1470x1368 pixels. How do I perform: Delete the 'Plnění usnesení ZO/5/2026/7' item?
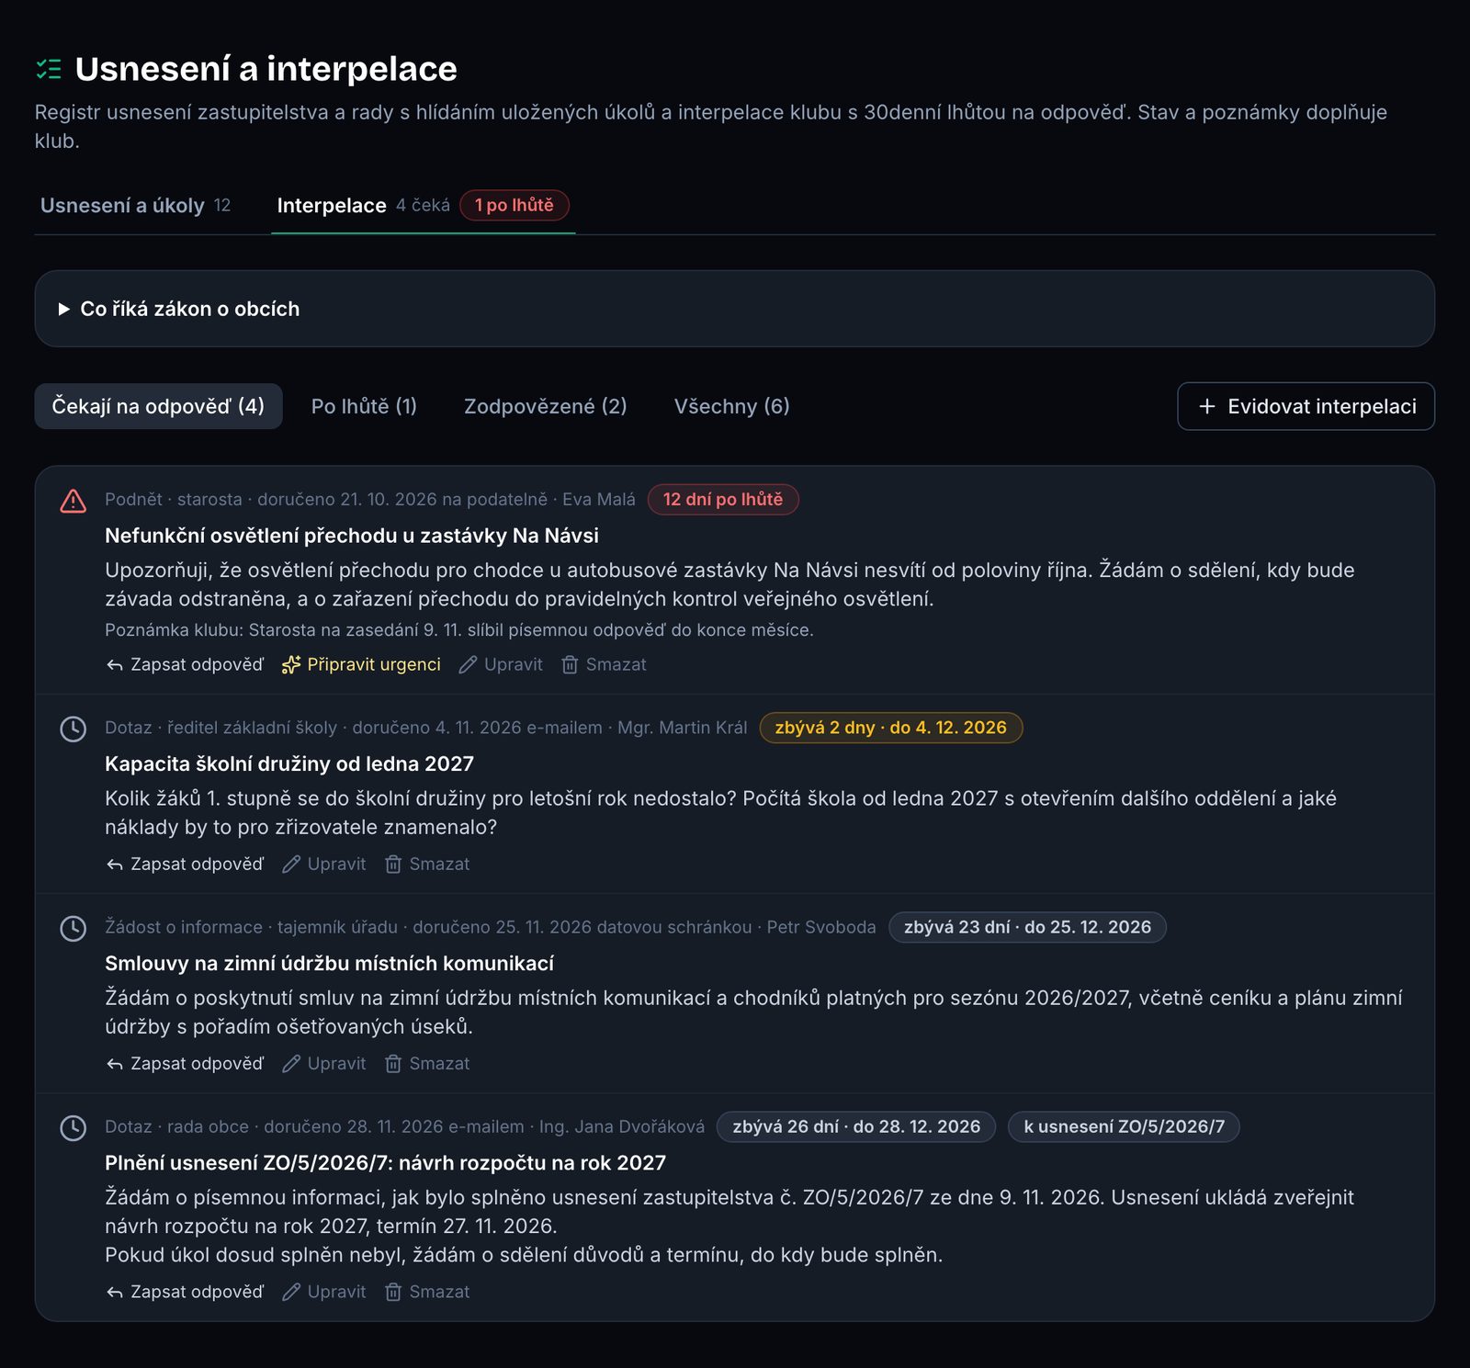coord(427,1292)
